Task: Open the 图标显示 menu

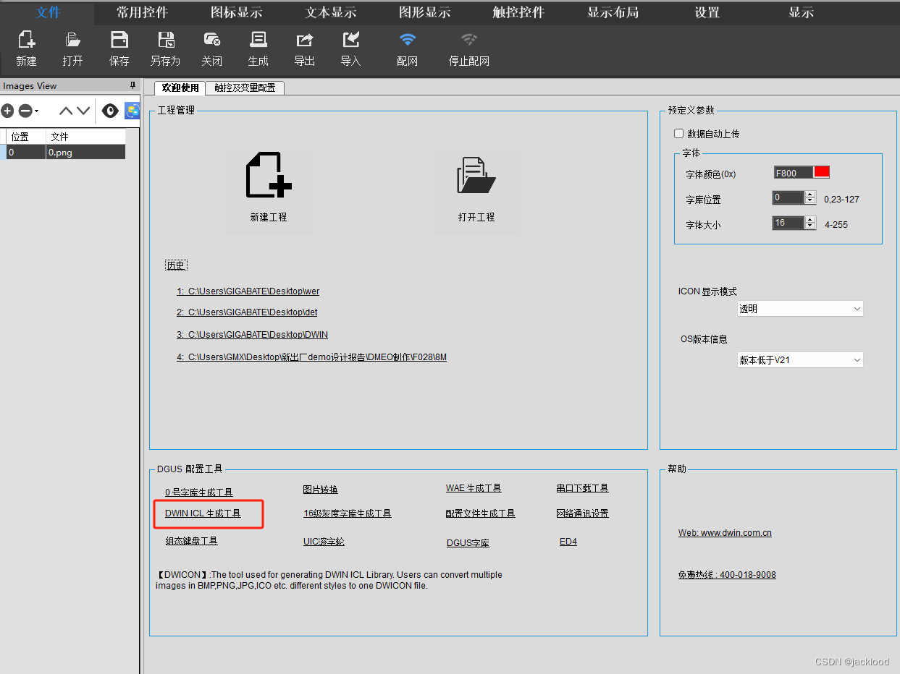Action: point(235,12)
